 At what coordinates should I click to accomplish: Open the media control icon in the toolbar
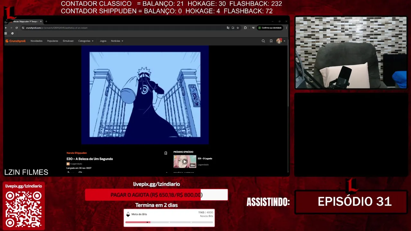pyautogui.click(x=253, y=28)
